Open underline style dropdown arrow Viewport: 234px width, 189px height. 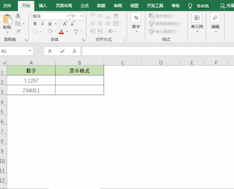pos(56,24)
